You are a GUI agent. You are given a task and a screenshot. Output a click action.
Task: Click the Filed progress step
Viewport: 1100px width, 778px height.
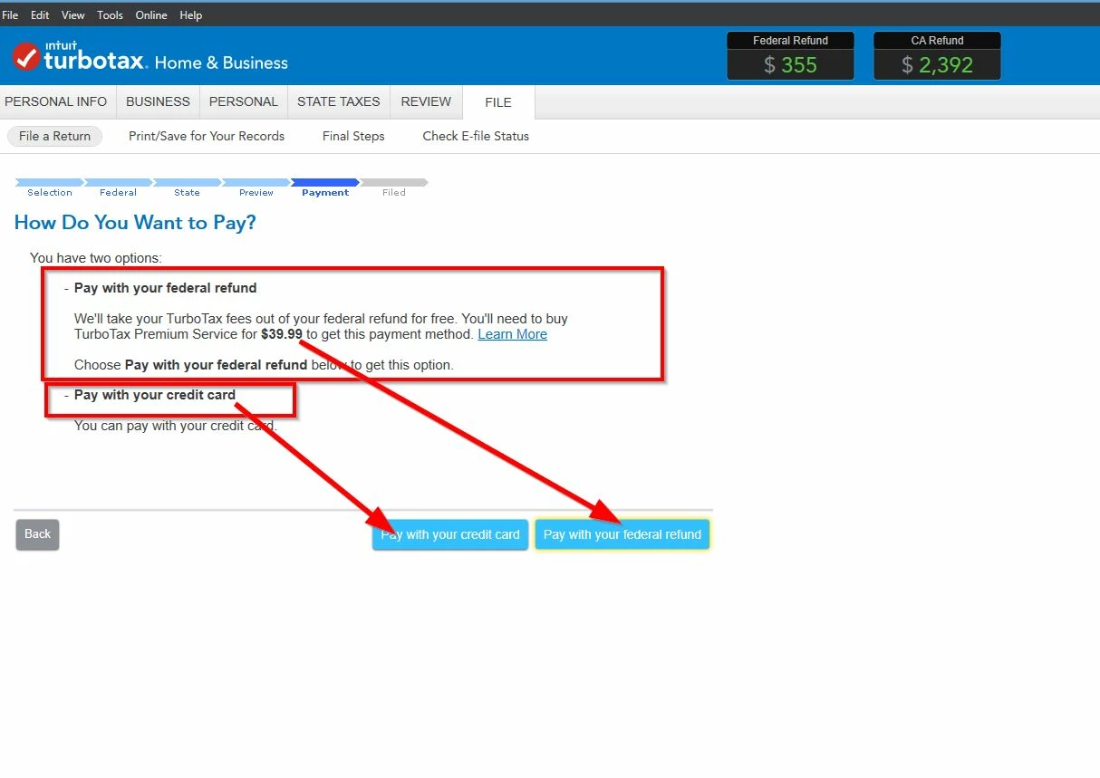pyautogui.click(x=394, y=187)
